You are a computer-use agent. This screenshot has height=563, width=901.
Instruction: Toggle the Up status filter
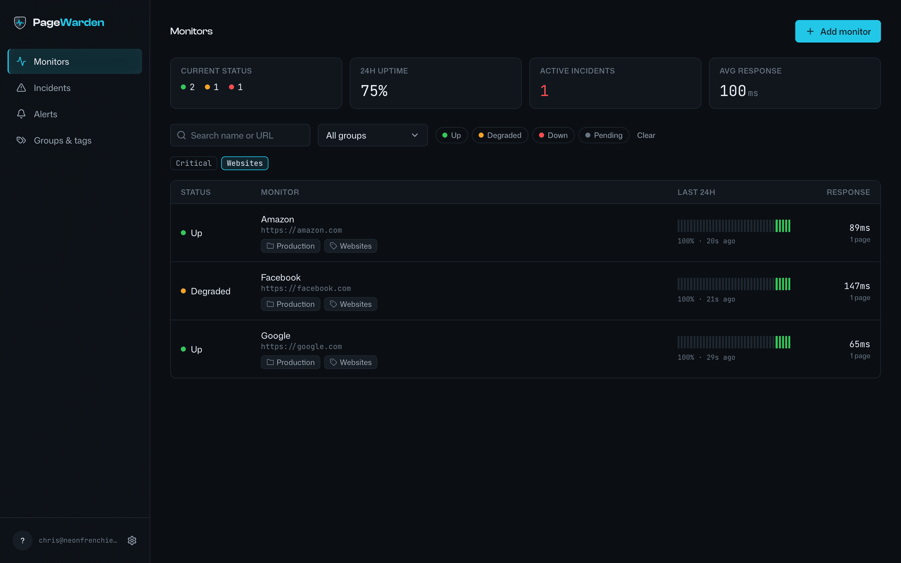(x=451, y=135)
